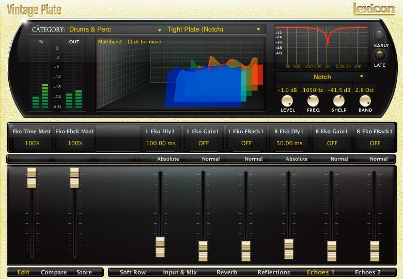Click the BAND knob

point(365,101)
